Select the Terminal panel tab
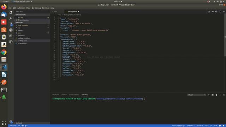This screenshot has width=226, height=127. [85, 95]
